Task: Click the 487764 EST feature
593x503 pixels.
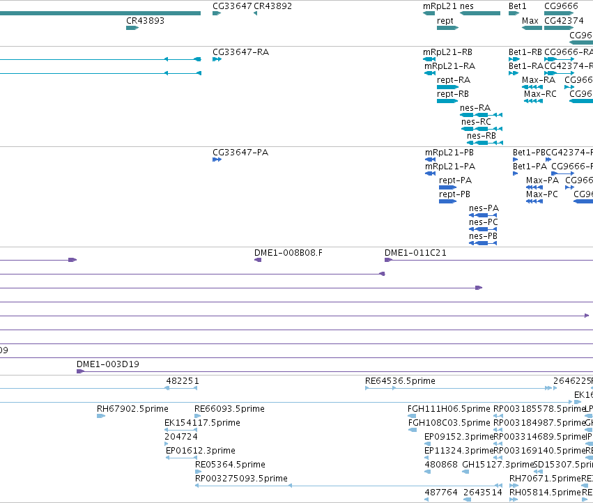Action: tap(426, 500)
